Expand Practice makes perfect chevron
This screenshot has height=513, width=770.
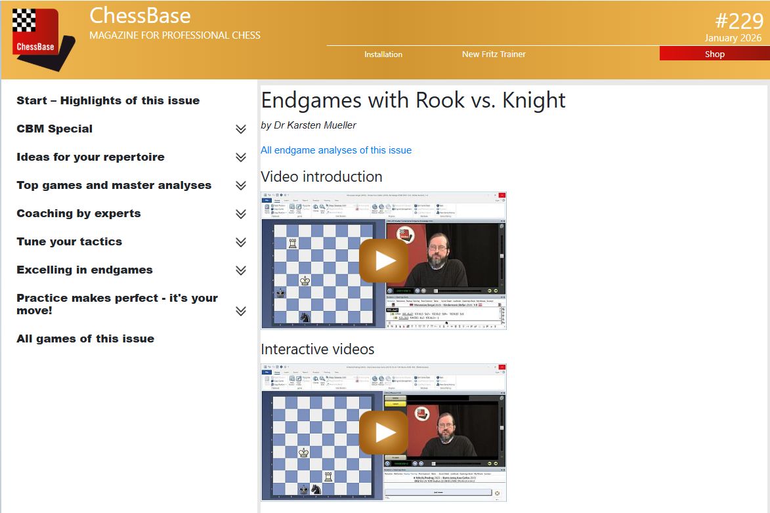coord(241,311)
